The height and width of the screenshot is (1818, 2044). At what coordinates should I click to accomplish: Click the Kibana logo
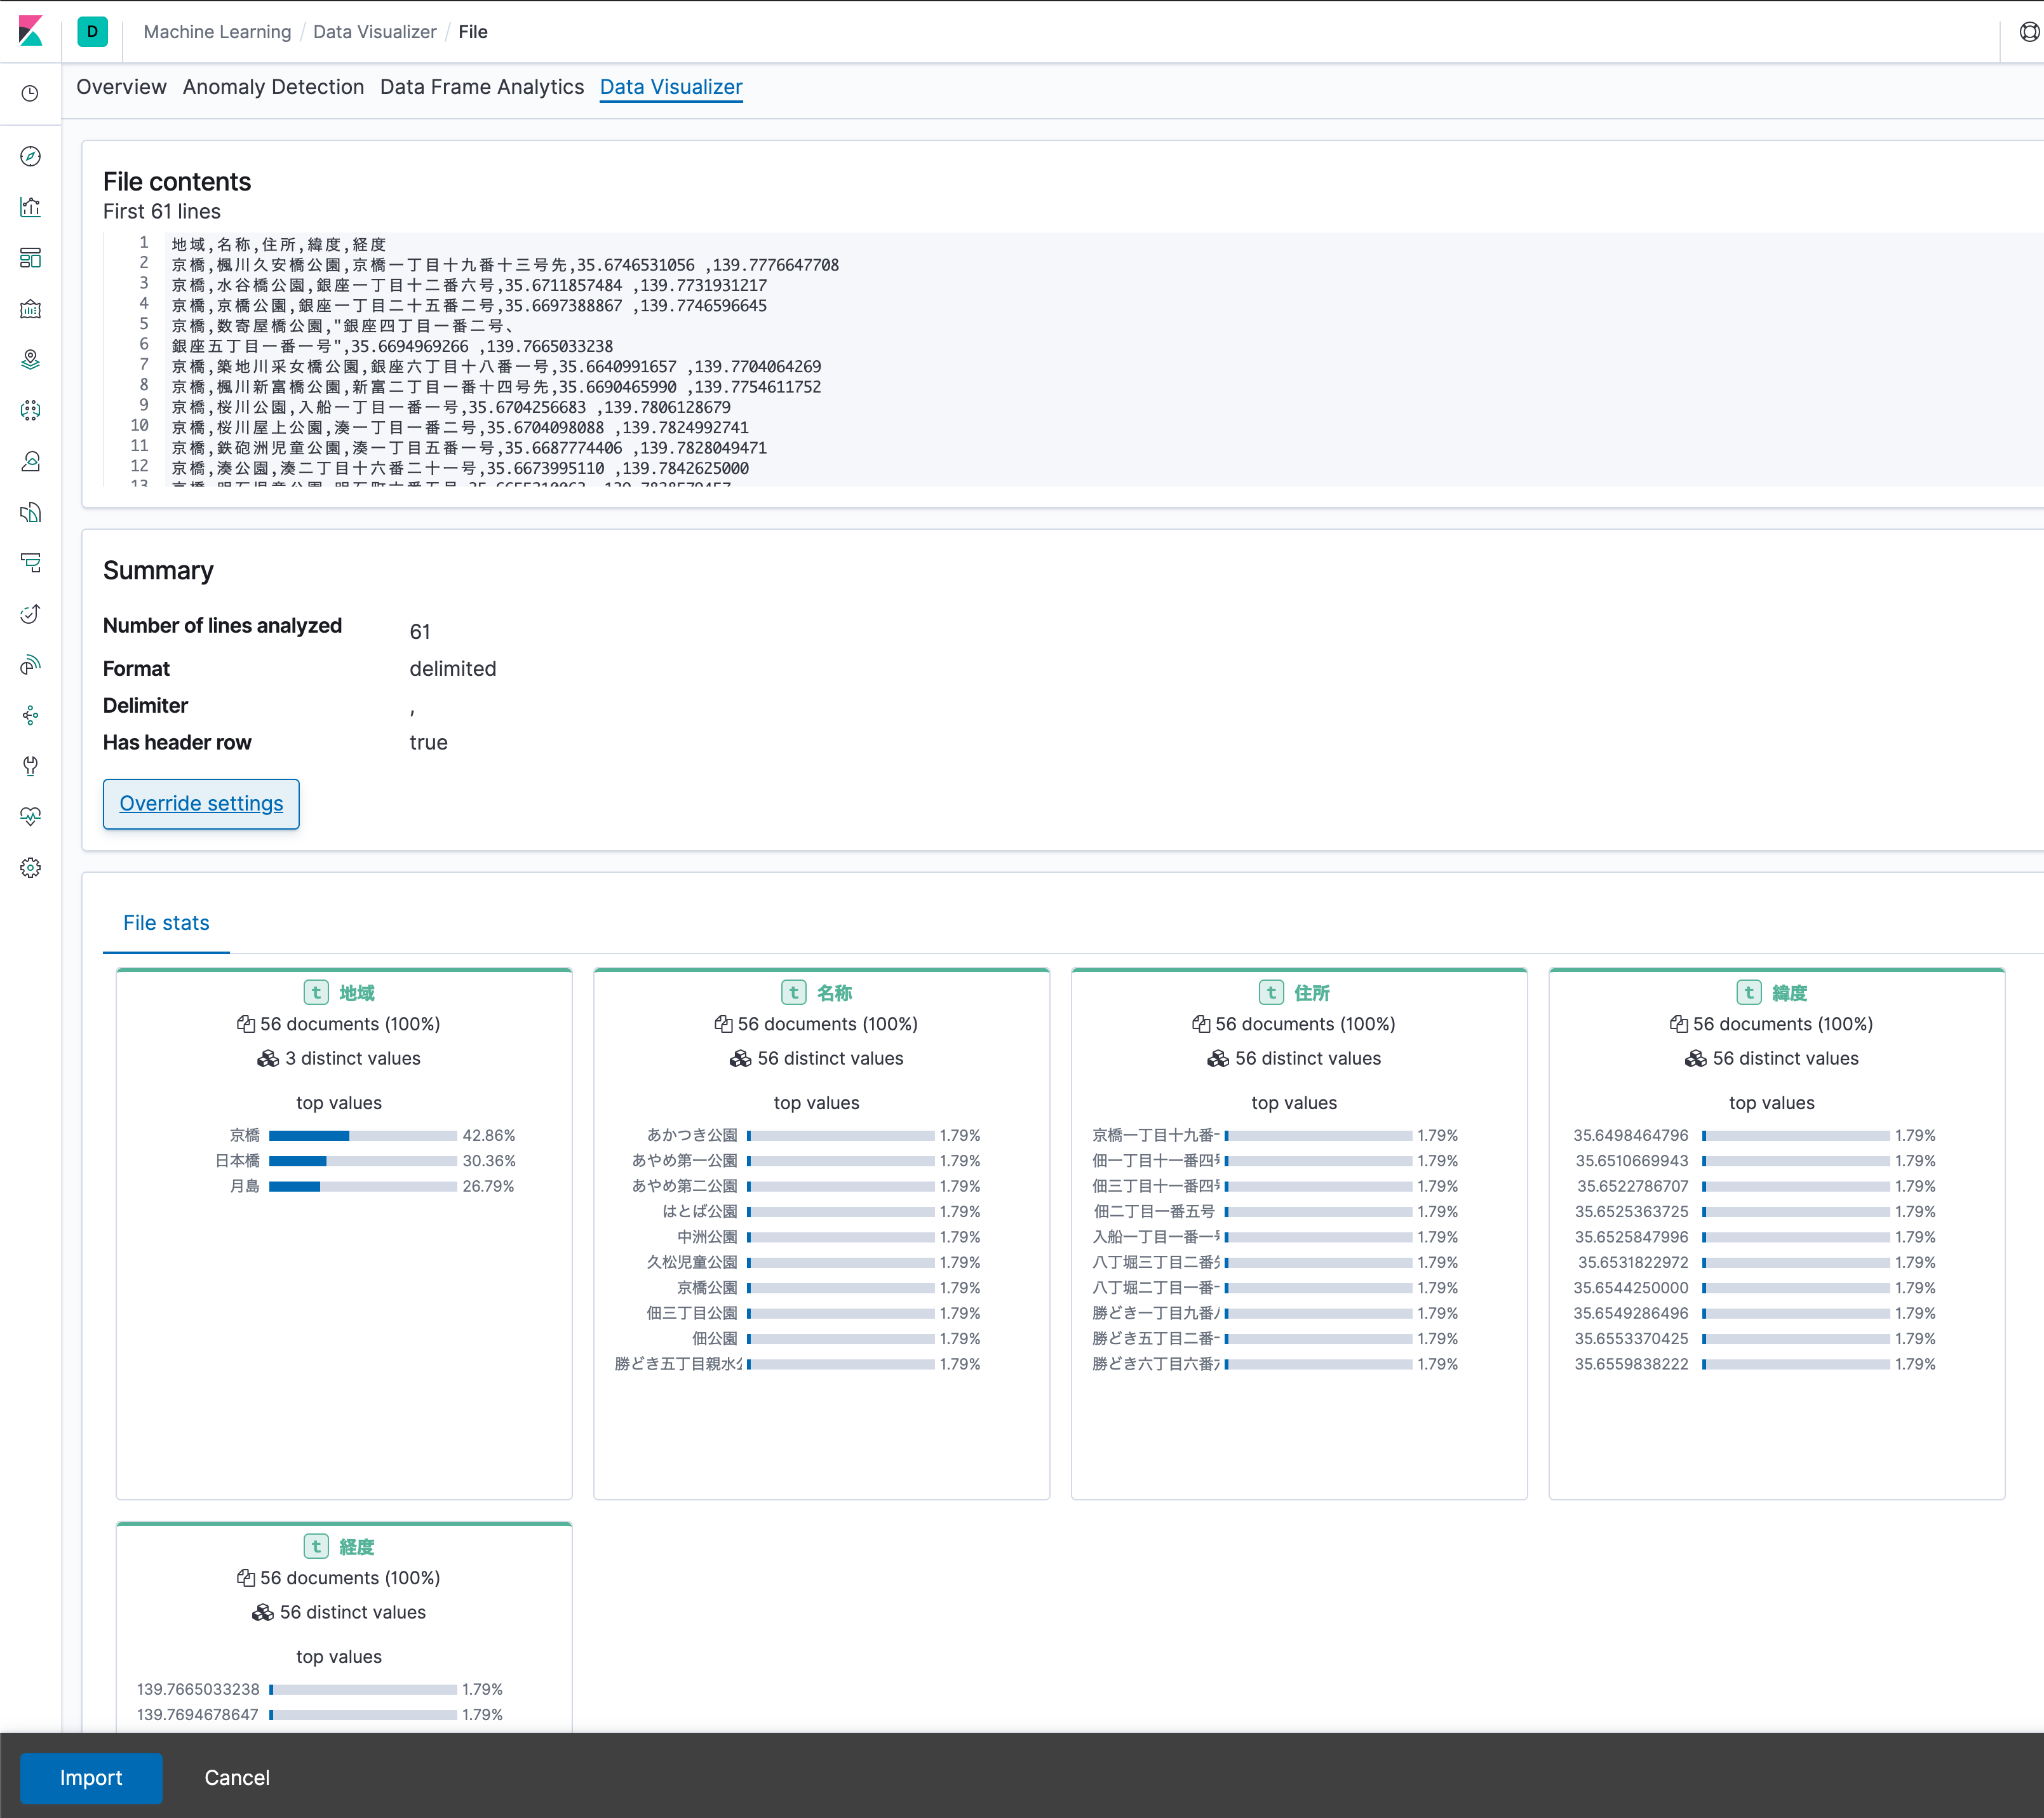pyautogui.click(x=30, y=31)
